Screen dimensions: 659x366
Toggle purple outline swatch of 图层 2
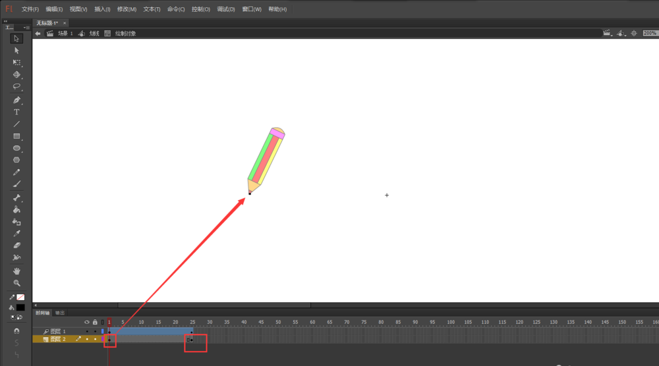tap(103, 339)
